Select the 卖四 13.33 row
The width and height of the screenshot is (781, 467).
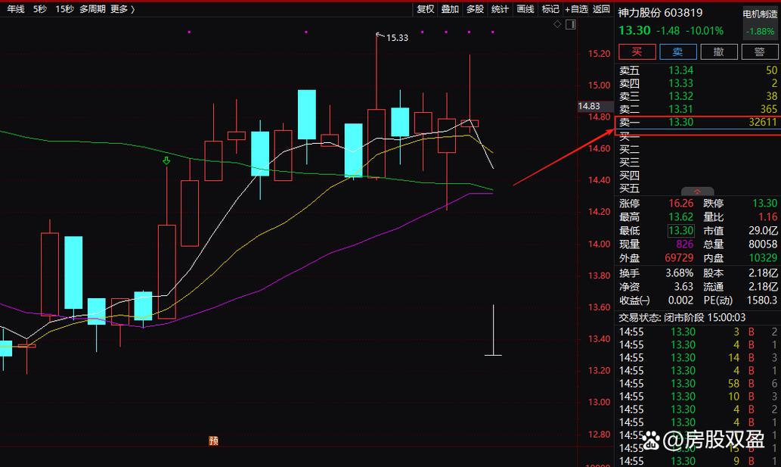[697, 83]
